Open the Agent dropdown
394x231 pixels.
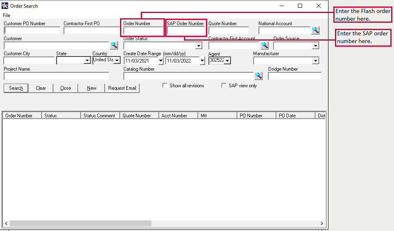(228, 60)
